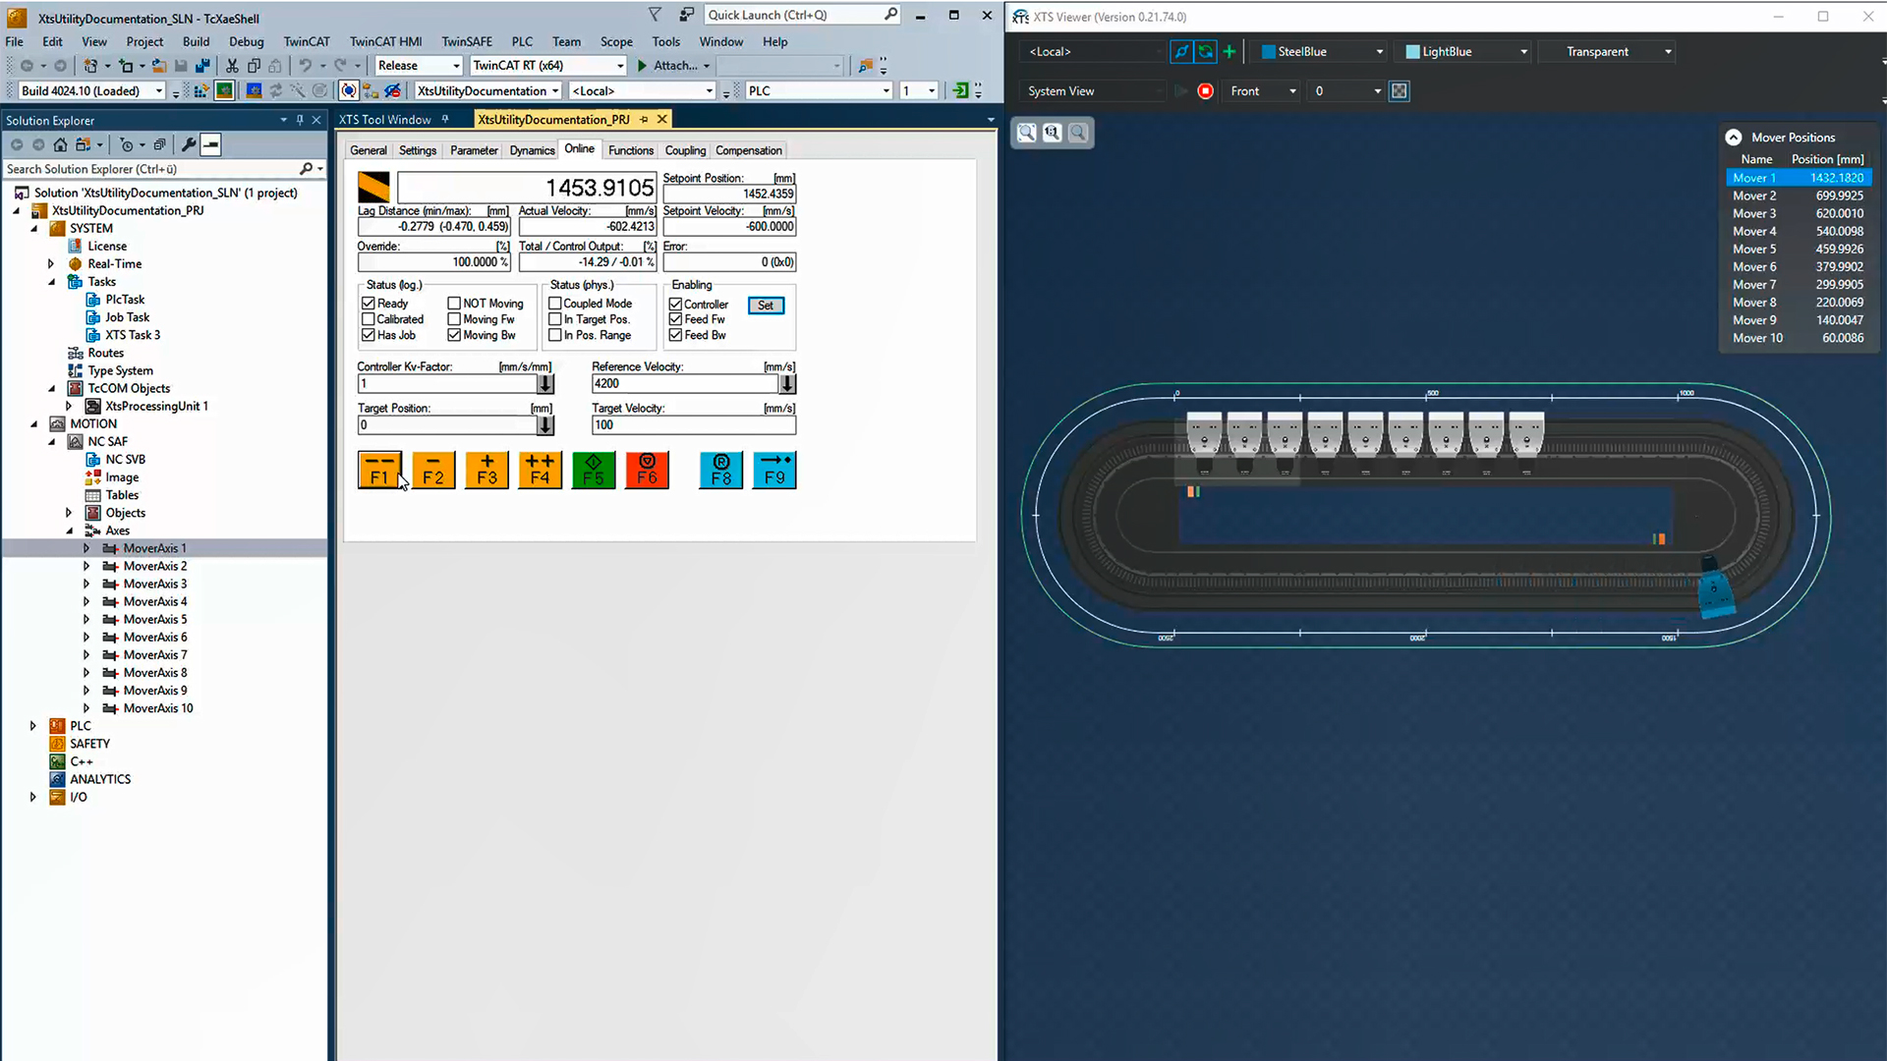
Task: Click the F5 green start button
Action: [x=594, y=470]
